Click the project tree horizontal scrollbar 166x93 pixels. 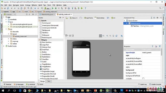click(19, 82)
